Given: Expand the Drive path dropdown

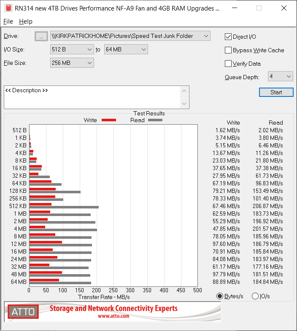Looking at the screenshot, I should pyautogui.click(x=206, y=36).
